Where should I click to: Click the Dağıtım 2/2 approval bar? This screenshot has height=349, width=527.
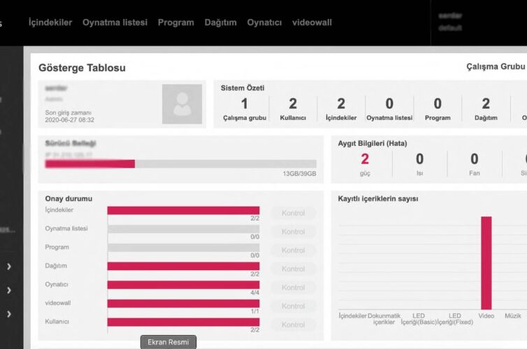[x=184, y=266]
